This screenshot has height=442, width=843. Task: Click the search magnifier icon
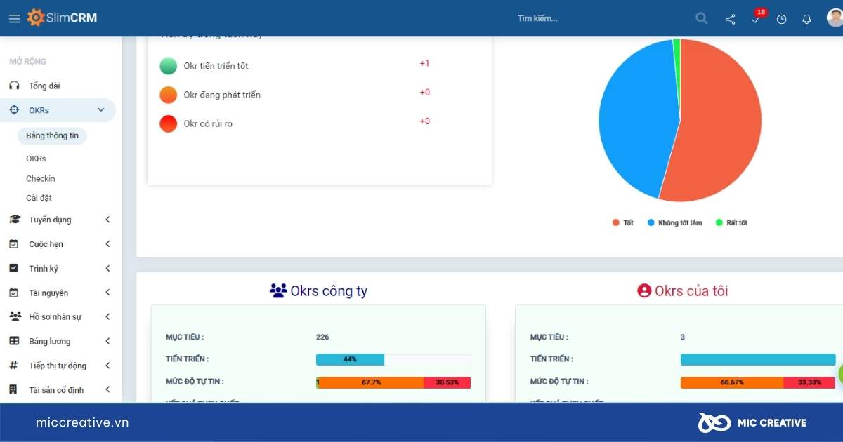701,19
